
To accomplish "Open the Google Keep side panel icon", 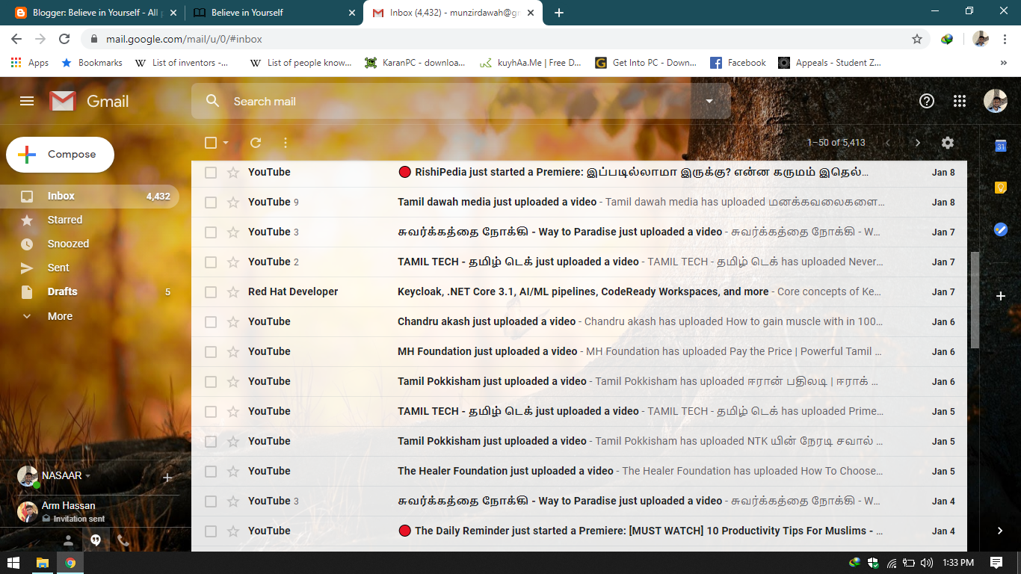I will coord(1001,188).
